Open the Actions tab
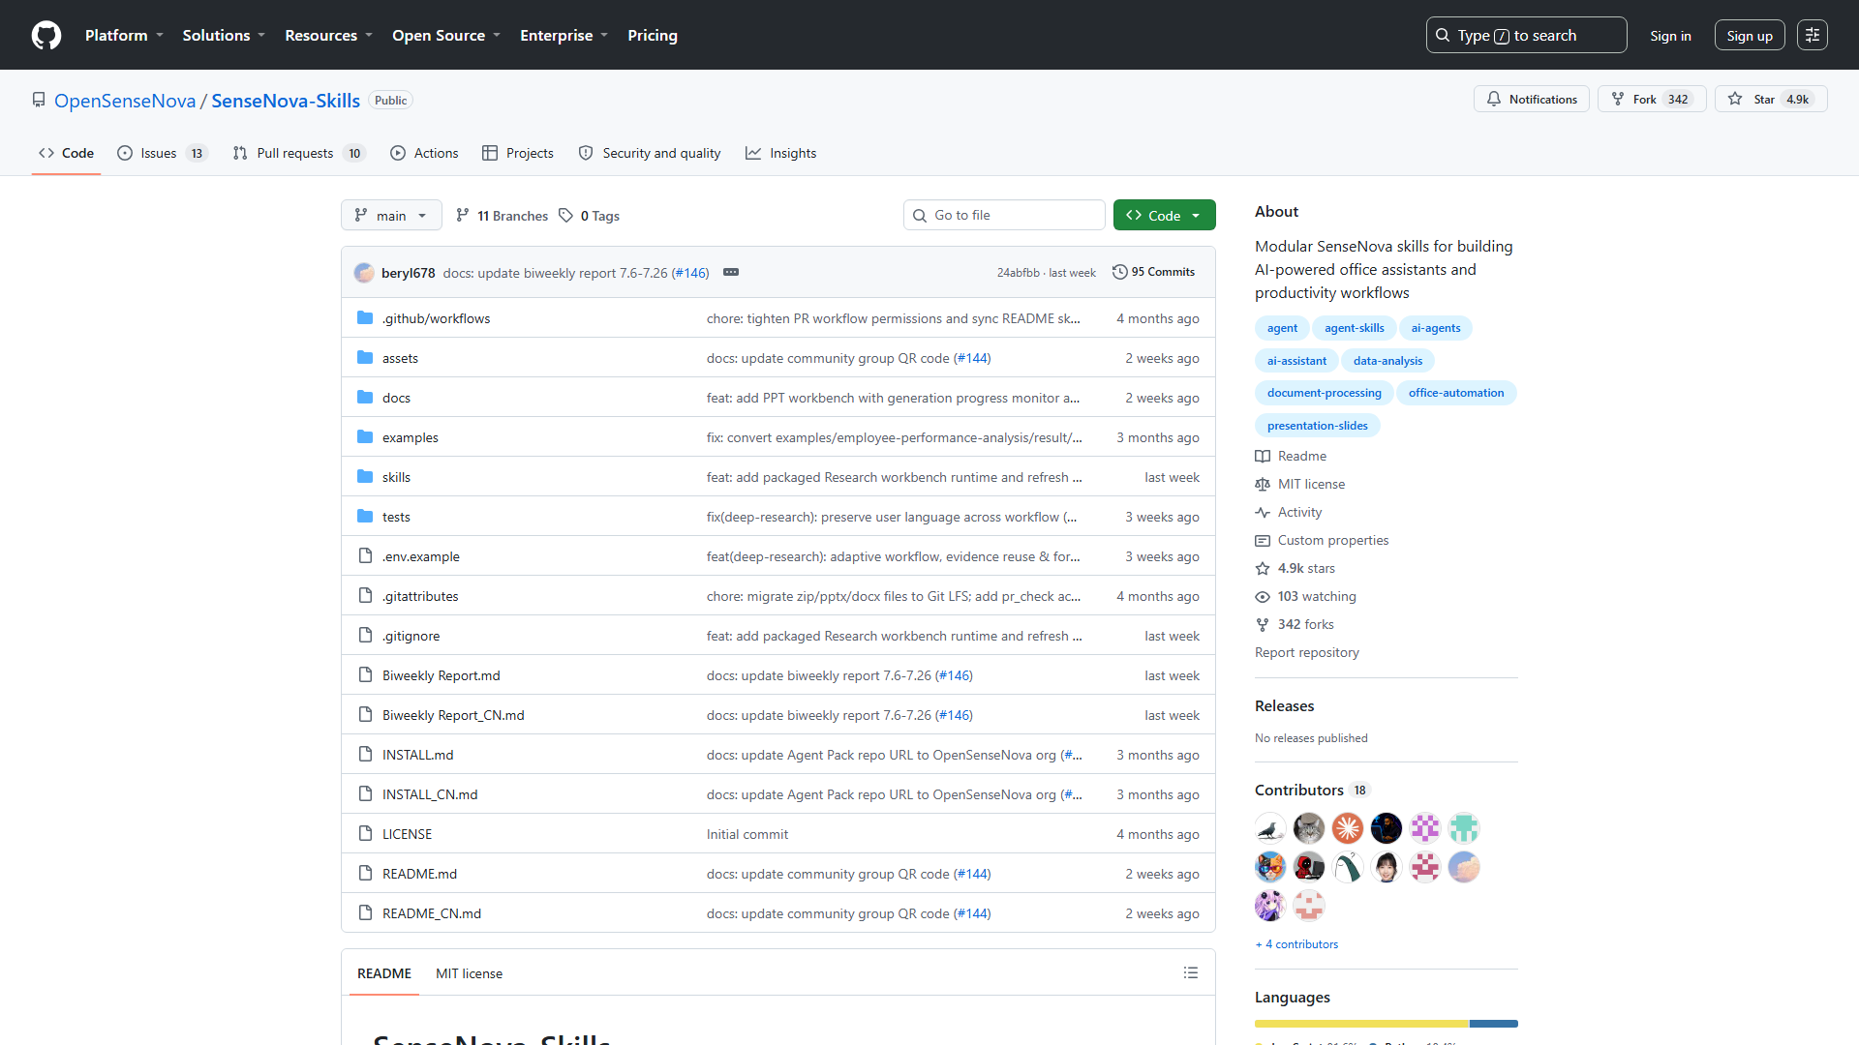The image size is (1859, 1045). pyautogui.click(x=424, y=154)
